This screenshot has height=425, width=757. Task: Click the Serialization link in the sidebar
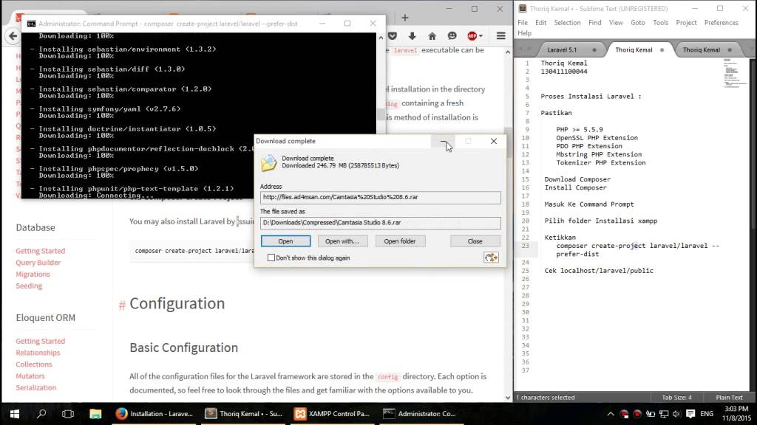[x=35, y=387]
